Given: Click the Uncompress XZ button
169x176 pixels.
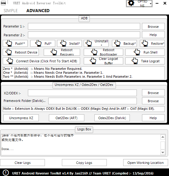Looking at the screenshot, I should tap(21, 118).
